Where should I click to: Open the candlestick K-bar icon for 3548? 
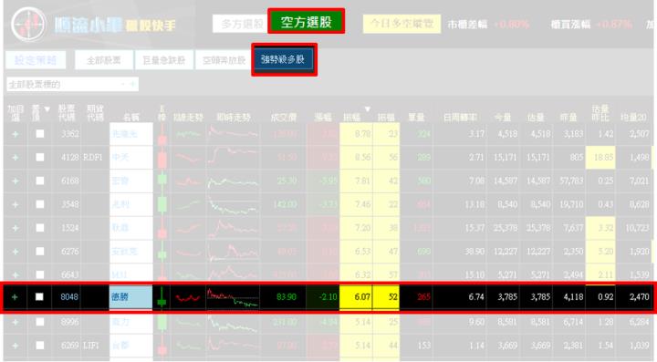[162, 204]
